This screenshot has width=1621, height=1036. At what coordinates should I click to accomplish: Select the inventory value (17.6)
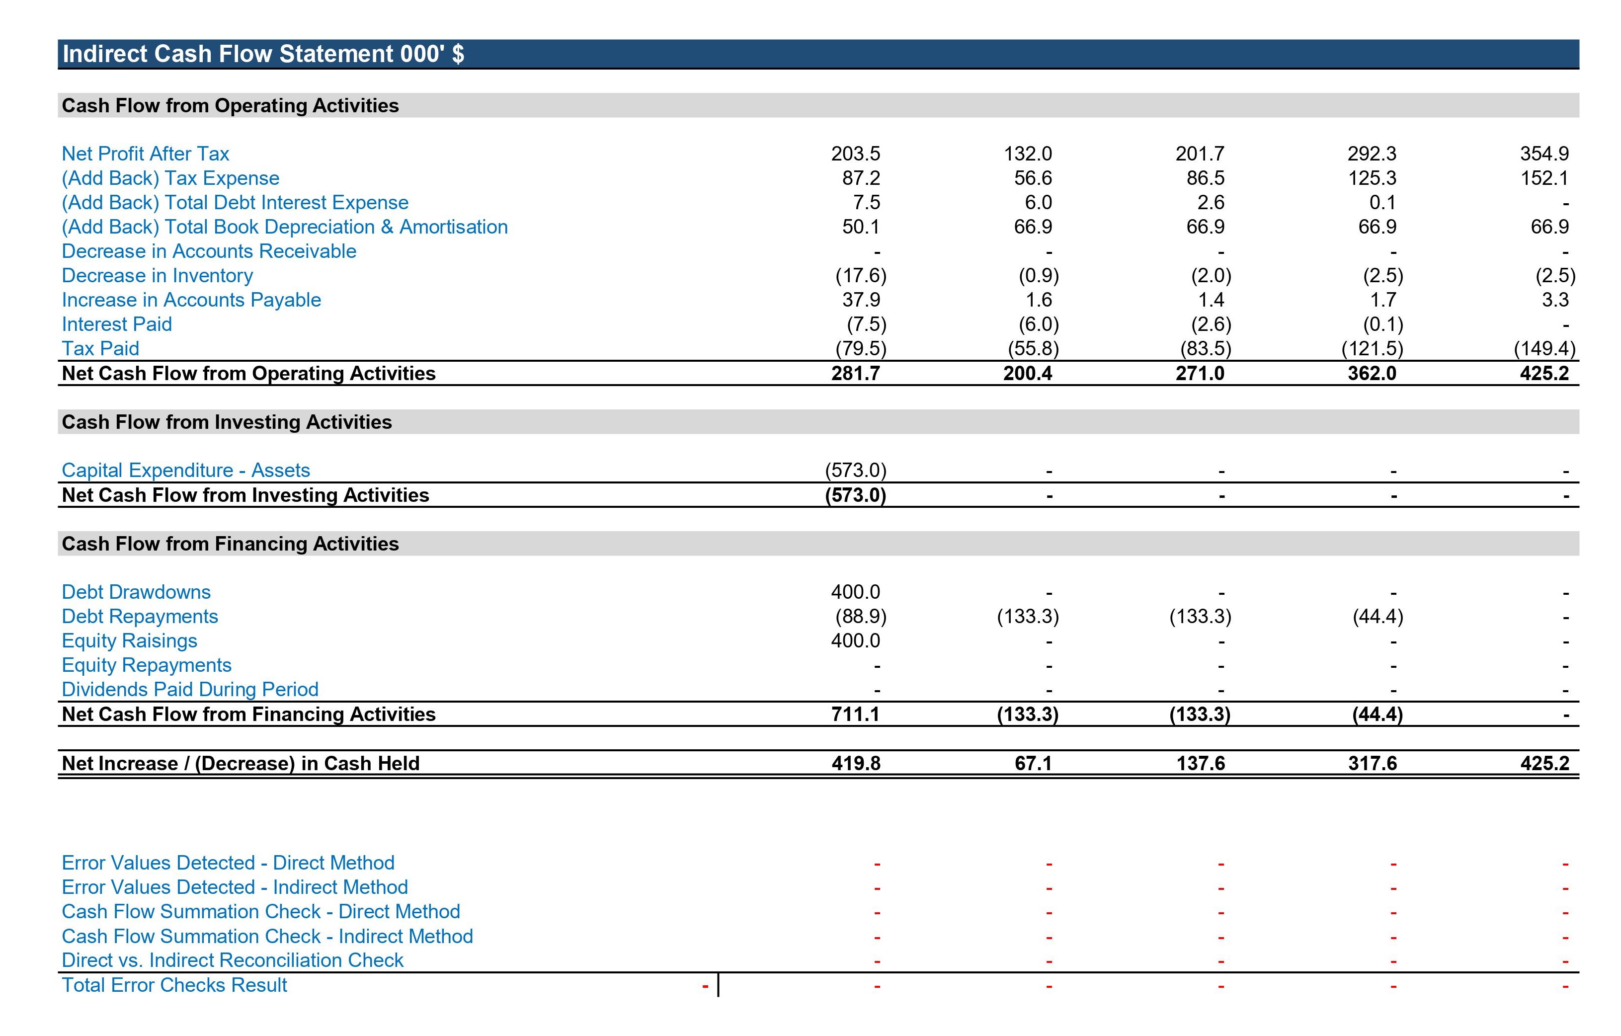pos(861,275)
